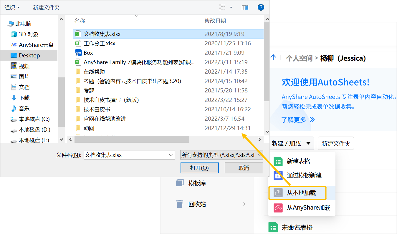Open the 新建 / 加载 dropdown button
397x234 pixels.
[291, 143]
